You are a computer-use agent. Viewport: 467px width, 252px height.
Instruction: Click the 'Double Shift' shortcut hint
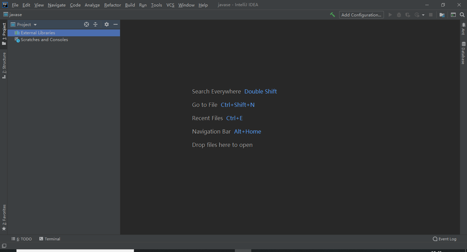coord(261,91)
